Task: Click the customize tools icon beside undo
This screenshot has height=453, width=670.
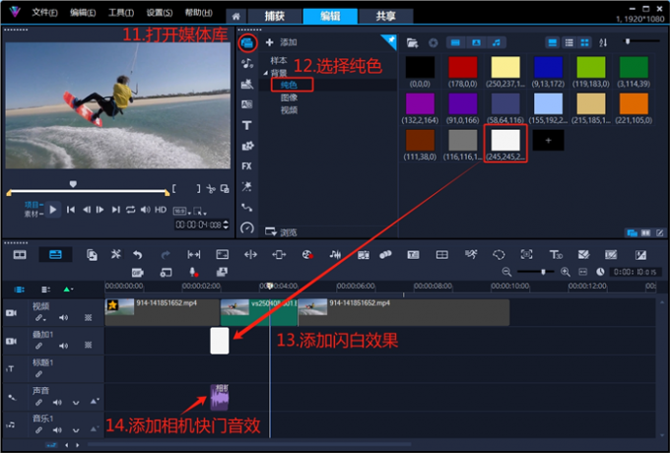Action: click(x=116, y=255)
